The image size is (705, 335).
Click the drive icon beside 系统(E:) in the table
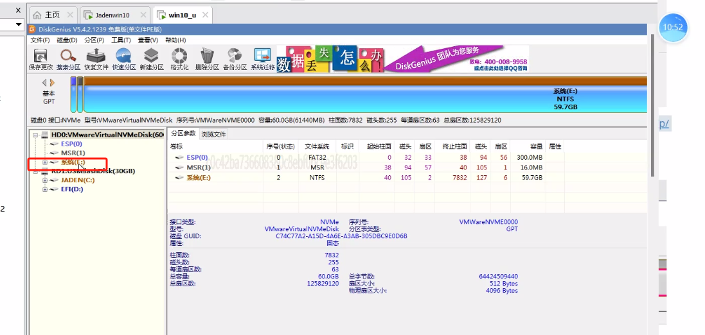[180, 177]
